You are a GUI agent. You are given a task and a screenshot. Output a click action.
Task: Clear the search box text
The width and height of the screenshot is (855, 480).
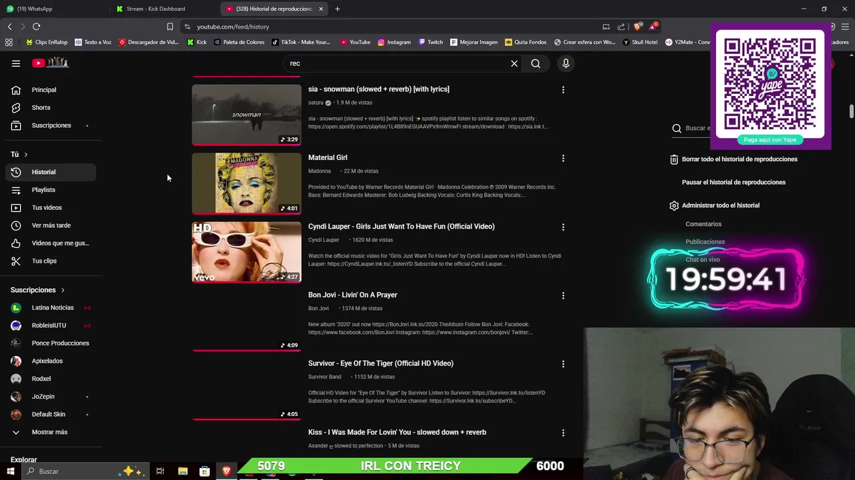[514, 63]
